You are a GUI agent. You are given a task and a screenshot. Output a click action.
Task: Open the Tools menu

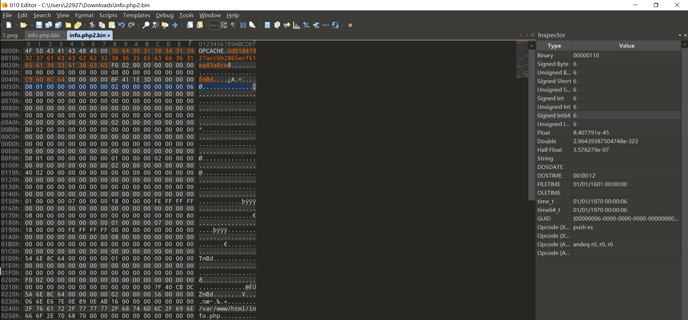(187, 15)
